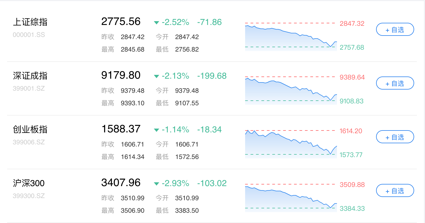
Task: Click the current price 3407.96
Action: (x=121, y=183)
